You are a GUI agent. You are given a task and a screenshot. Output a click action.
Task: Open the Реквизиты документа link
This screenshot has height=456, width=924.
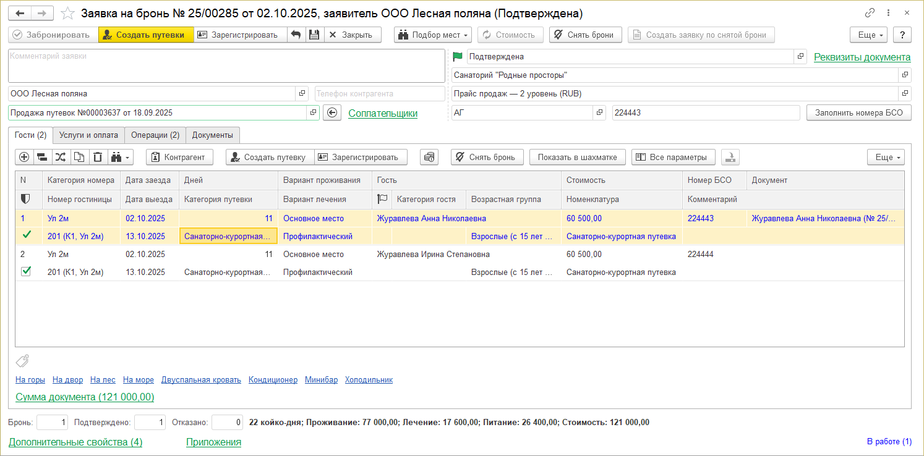(862, 57)
